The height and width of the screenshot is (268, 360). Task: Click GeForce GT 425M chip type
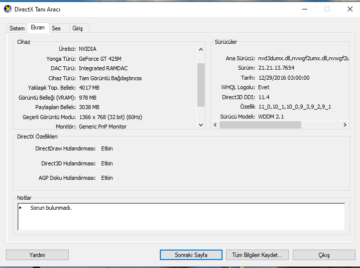(x=100, y=59)
